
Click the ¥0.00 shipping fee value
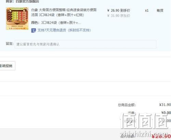[166, 113]
